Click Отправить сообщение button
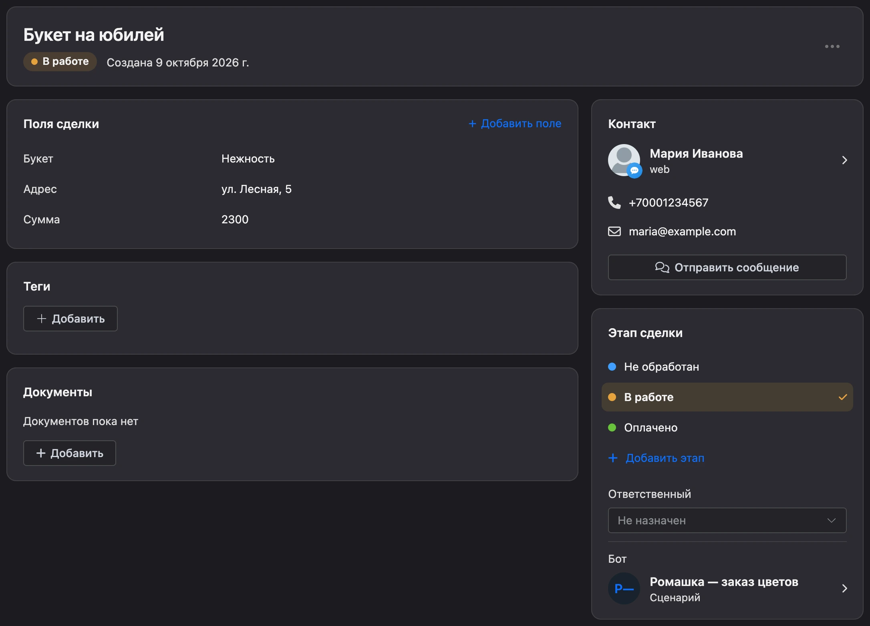The width and height of the screenshot is (870, 626). click(x=727, y=267)
